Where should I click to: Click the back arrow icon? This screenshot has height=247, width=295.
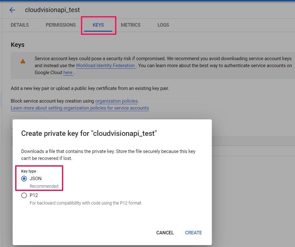[12, 10]
